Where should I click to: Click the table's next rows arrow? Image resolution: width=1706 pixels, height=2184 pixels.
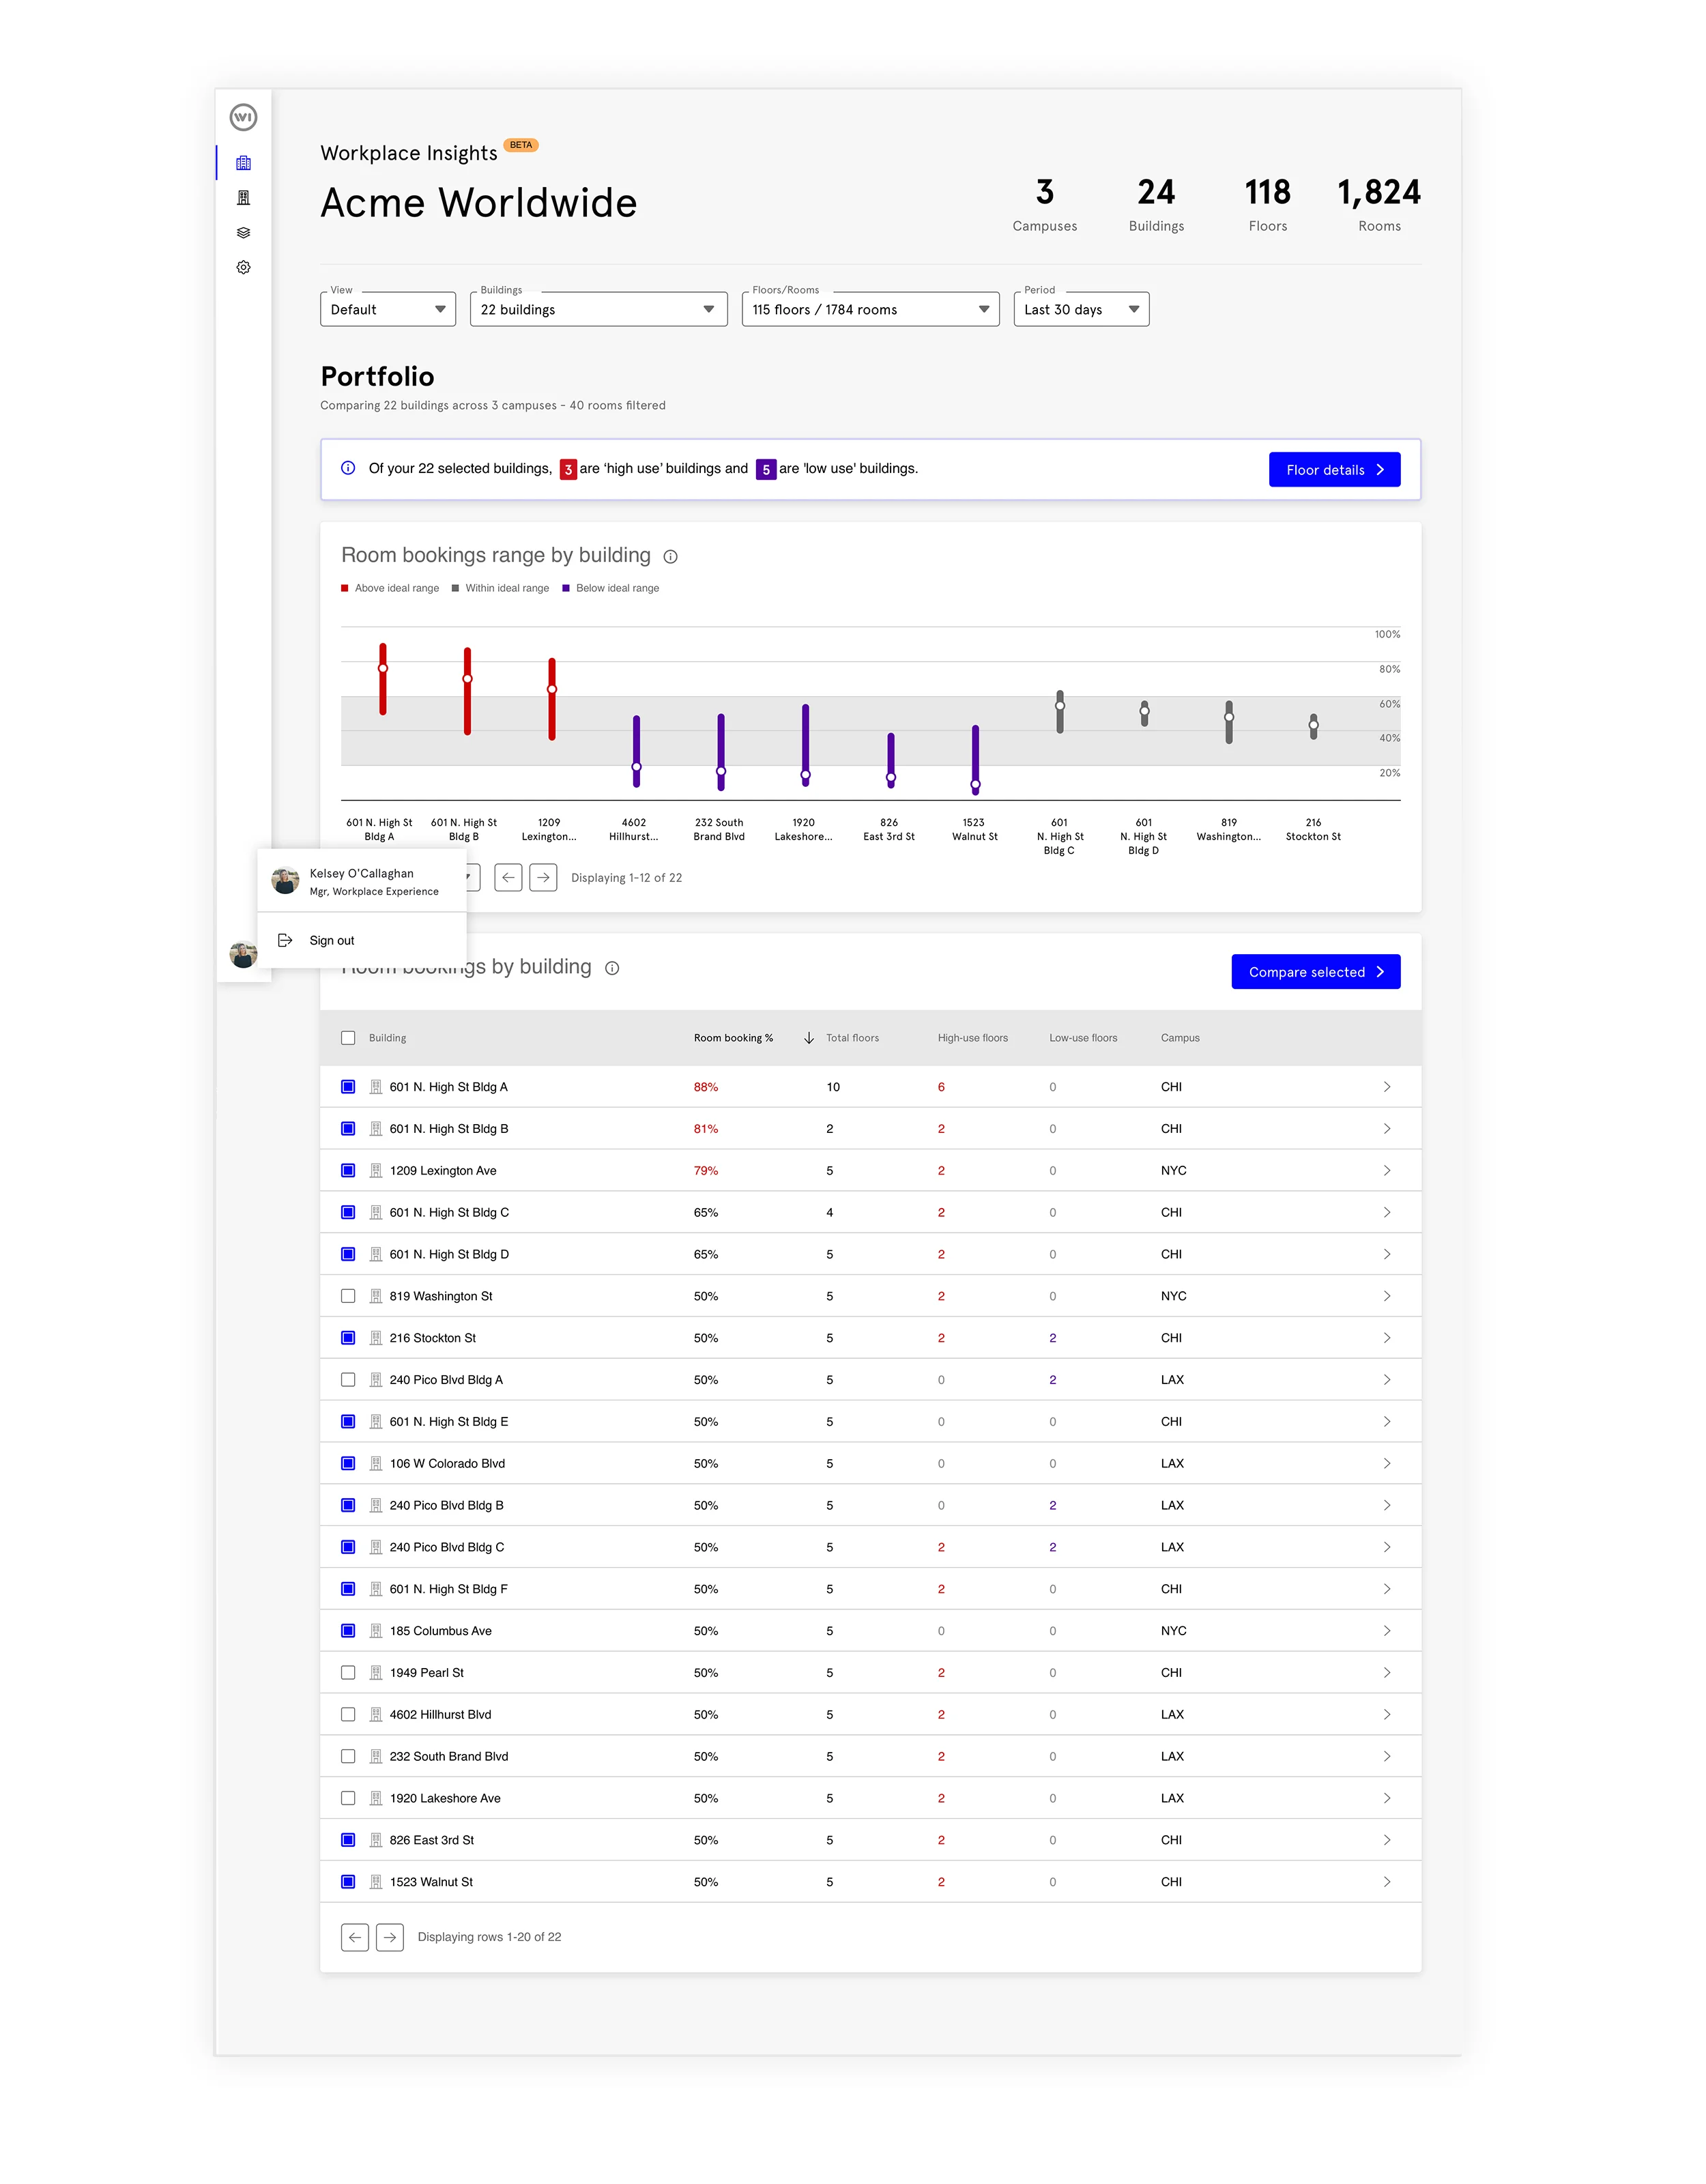pyautogui.click(x=390, y=1938)
